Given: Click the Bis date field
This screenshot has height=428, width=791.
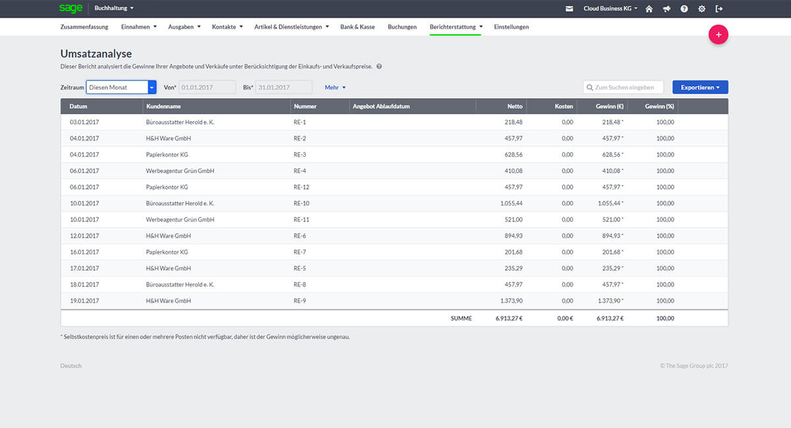Looking at the screenshot, I should (x=283, y=87).
